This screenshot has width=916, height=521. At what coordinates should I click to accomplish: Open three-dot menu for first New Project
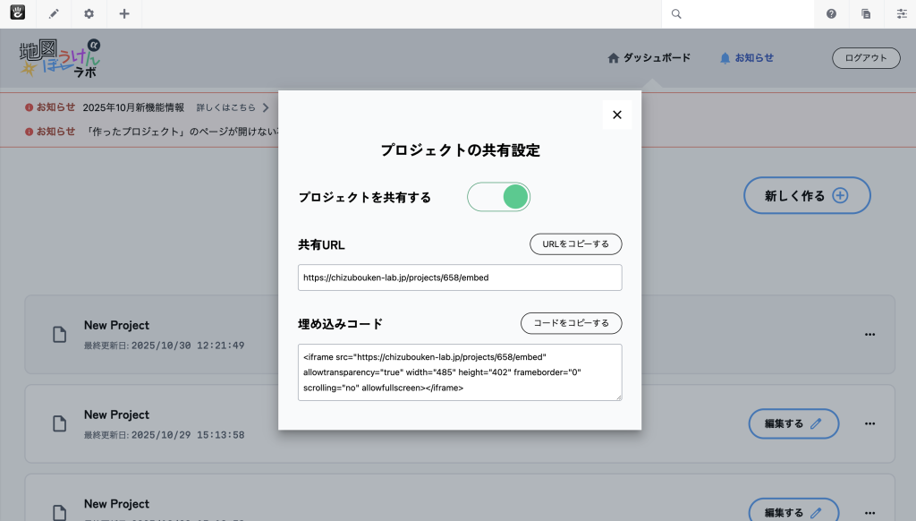(x=869, y=334)
